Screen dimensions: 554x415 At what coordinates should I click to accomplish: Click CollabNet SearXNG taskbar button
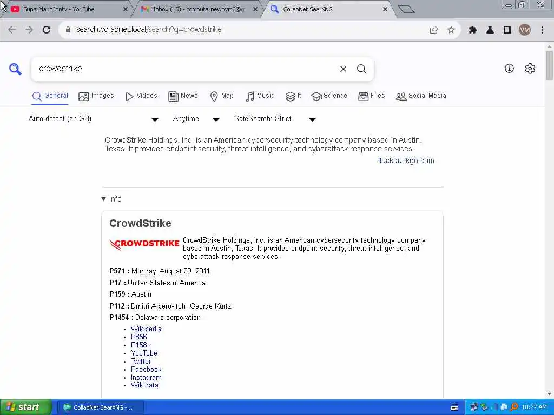click(100, 407)
